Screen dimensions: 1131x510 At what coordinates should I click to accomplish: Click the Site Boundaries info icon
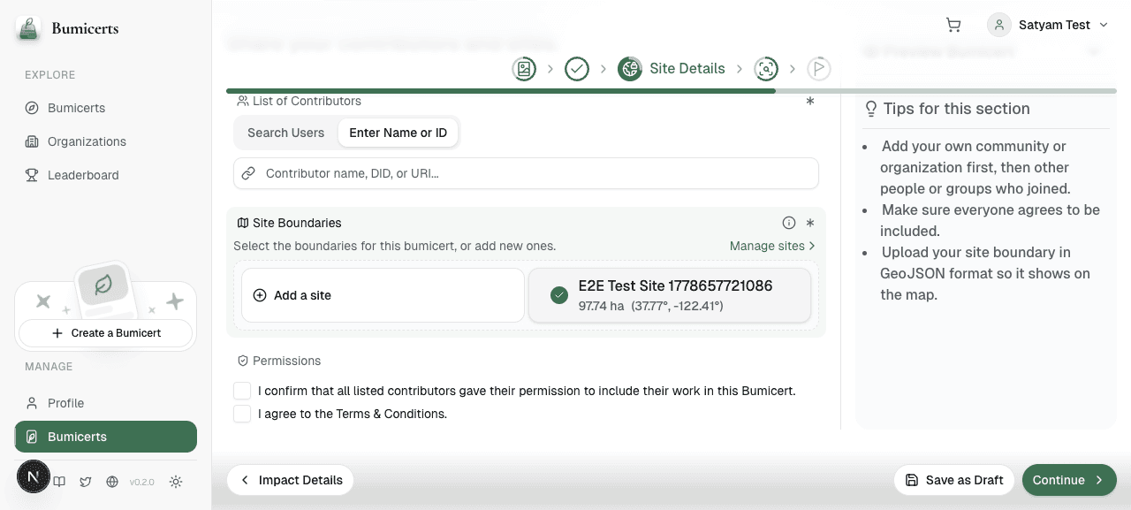(789, 223)
